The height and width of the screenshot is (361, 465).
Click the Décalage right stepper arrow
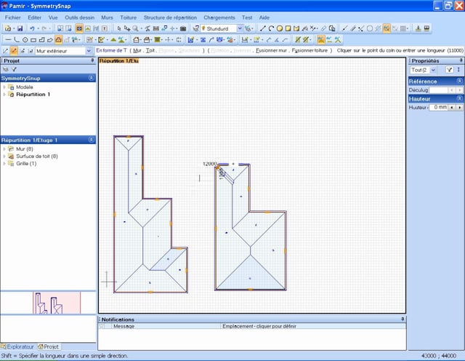[459, 90]
